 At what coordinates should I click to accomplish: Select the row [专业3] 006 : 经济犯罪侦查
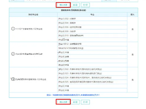[x=92, y=27]
